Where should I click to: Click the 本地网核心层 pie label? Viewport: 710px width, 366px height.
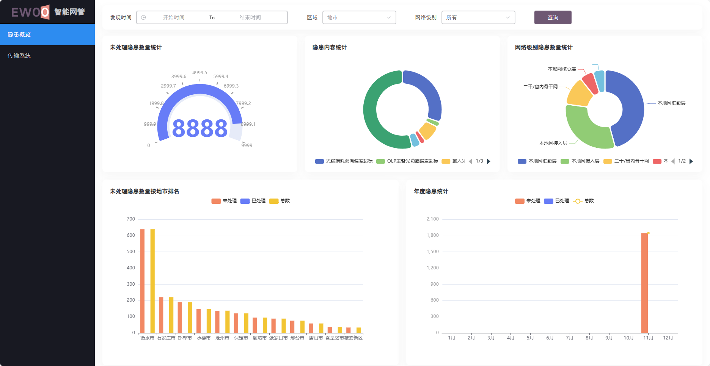click(562, 69)
